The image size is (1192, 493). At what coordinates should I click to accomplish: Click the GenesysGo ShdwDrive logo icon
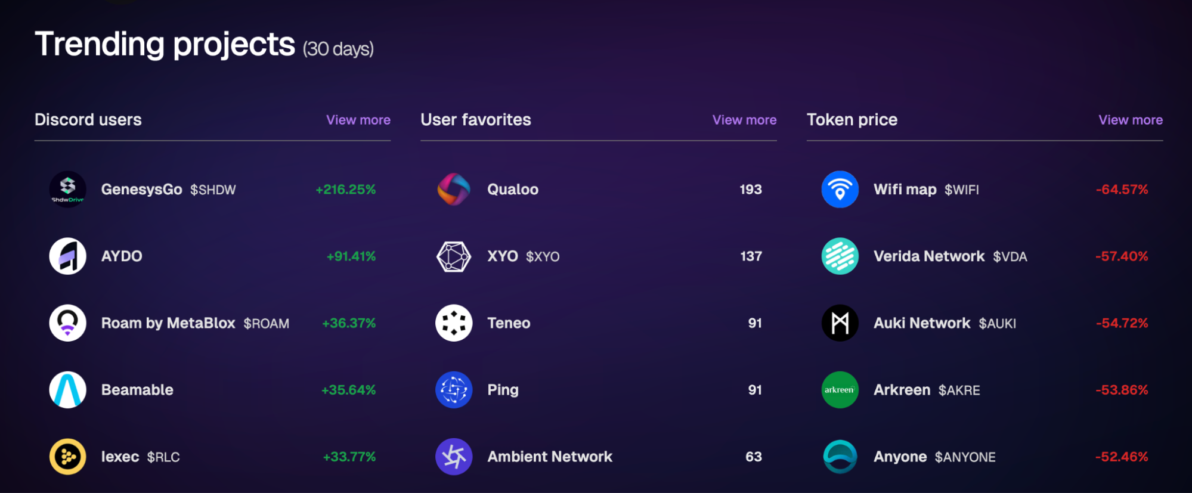click(x=67, y=190)
